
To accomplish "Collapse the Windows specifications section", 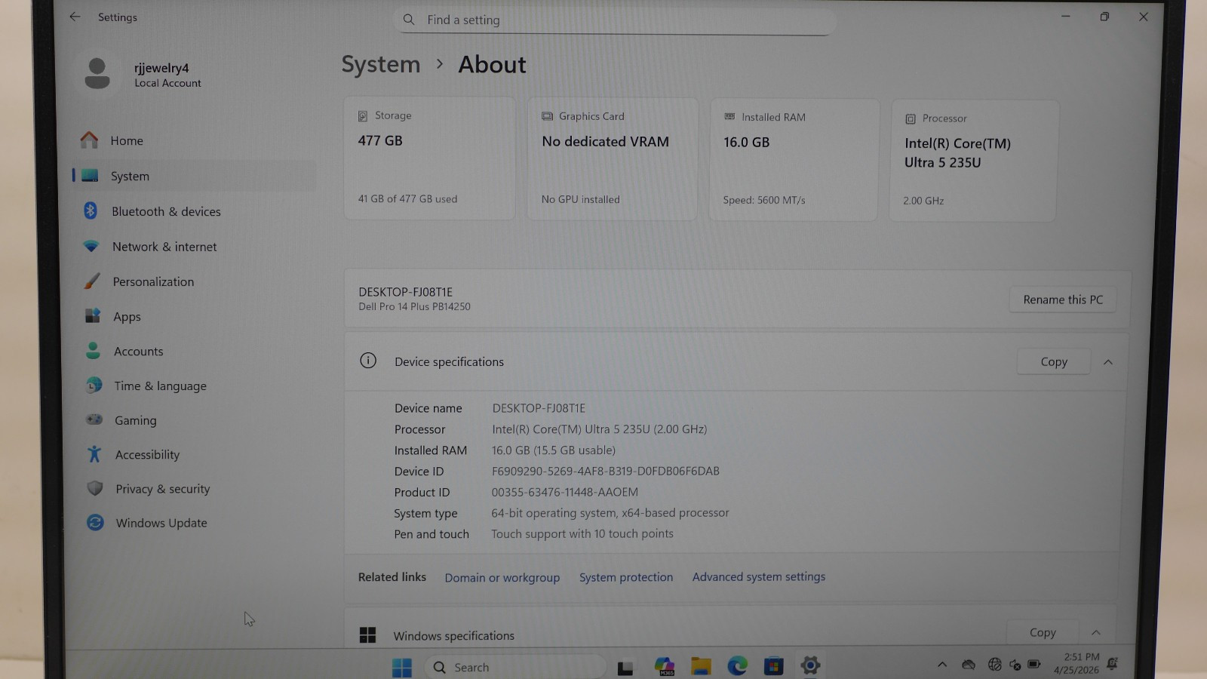I will [1096, 632].
